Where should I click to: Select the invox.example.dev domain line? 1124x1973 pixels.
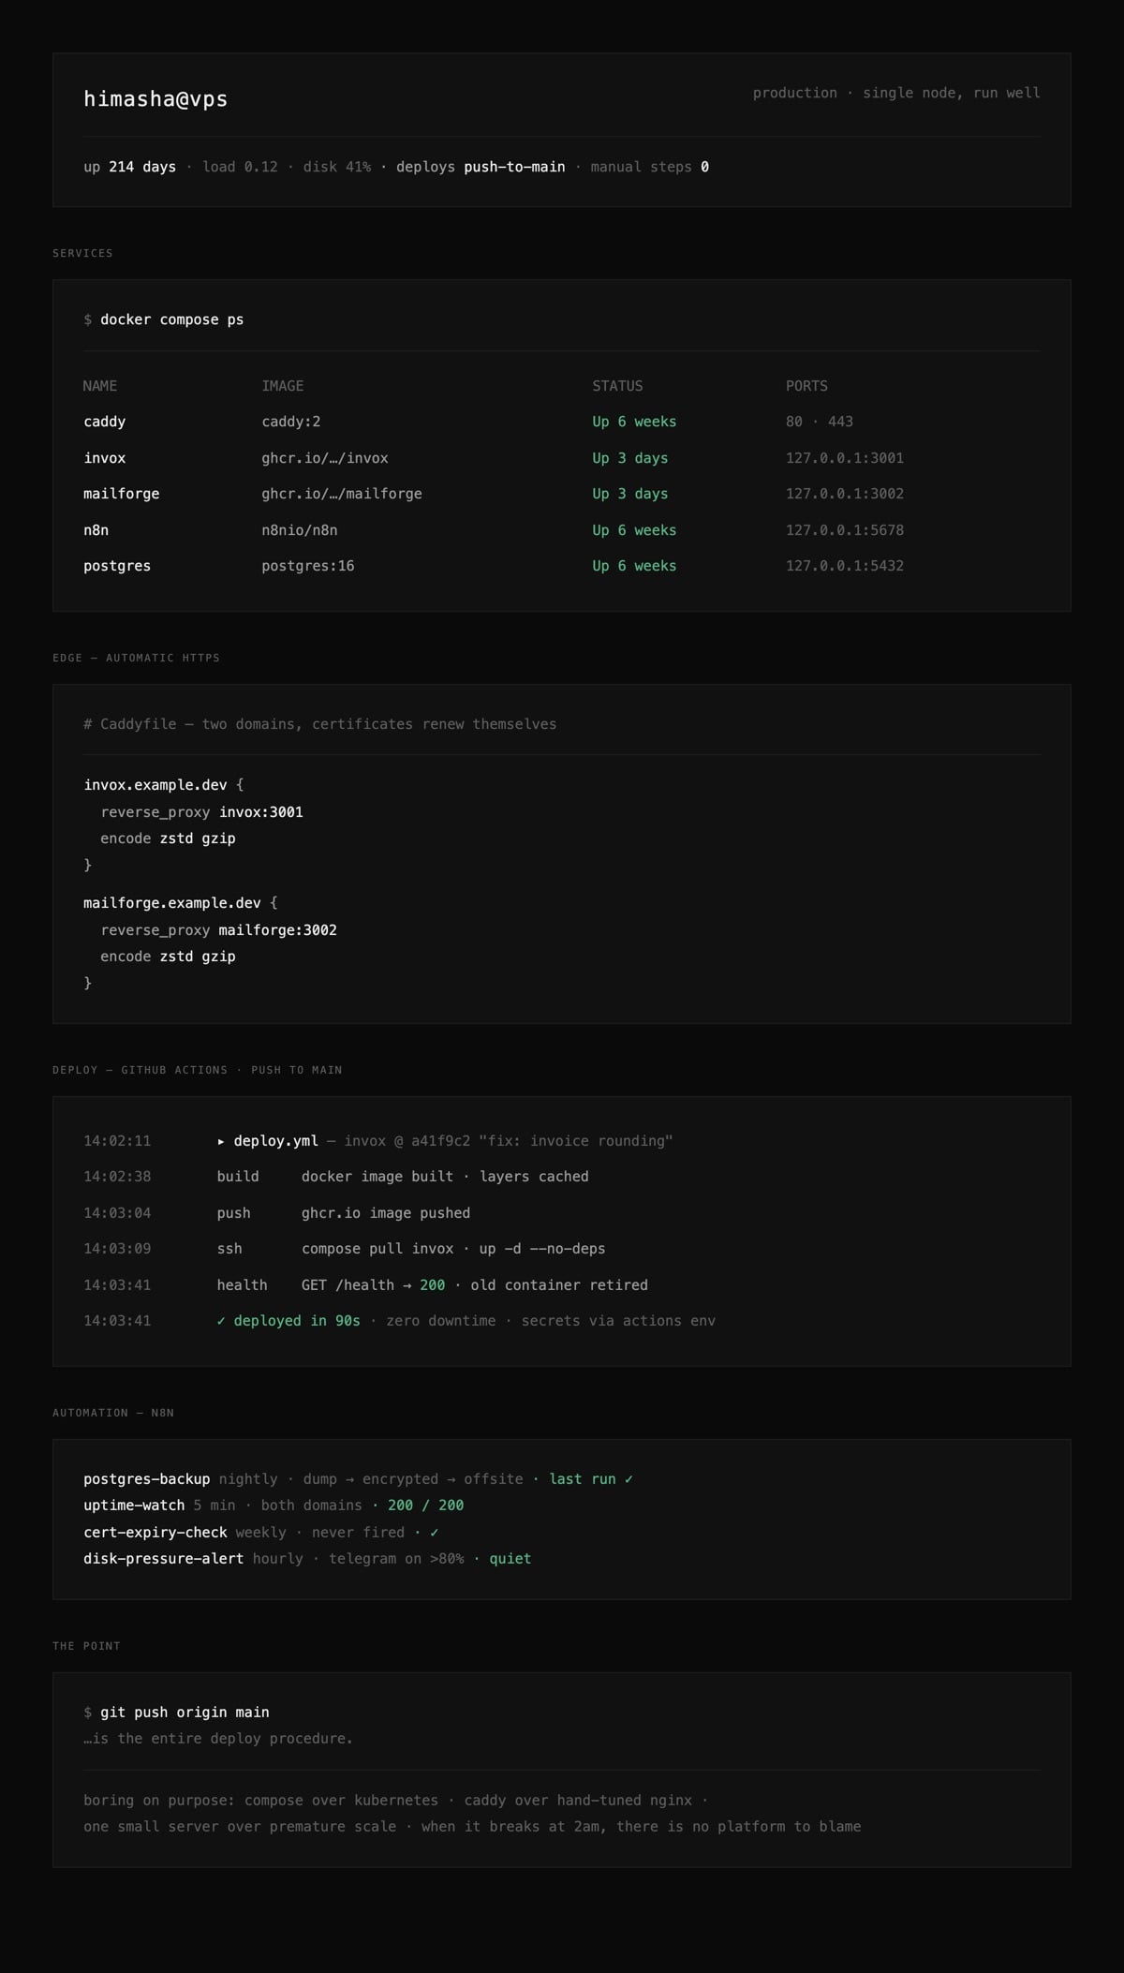coord(164,785)
